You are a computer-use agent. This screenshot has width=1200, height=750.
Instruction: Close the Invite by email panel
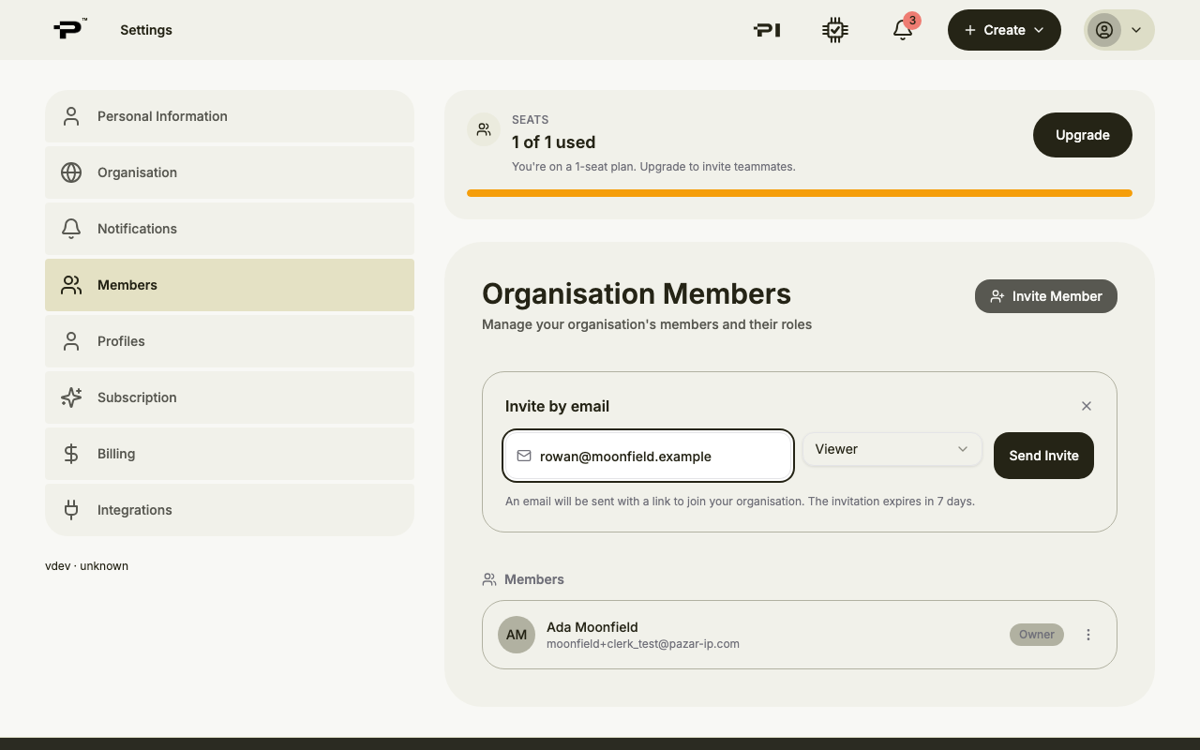point(1087,406)
